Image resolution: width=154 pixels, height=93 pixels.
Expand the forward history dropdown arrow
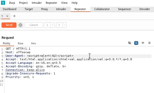pos(65,25)
